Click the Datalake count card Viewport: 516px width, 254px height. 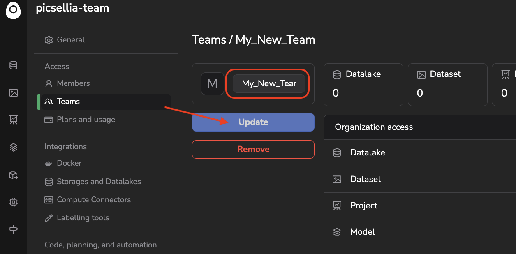[x=363, y=85]
